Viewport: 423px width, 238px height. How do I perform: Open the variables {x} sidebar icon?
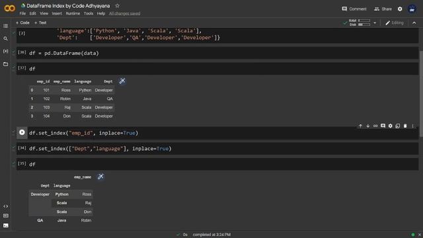[x=5, y=51]
